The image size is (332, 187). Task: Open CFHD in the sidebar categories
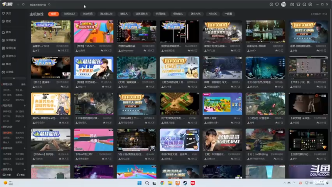click(x=6, y=121)
